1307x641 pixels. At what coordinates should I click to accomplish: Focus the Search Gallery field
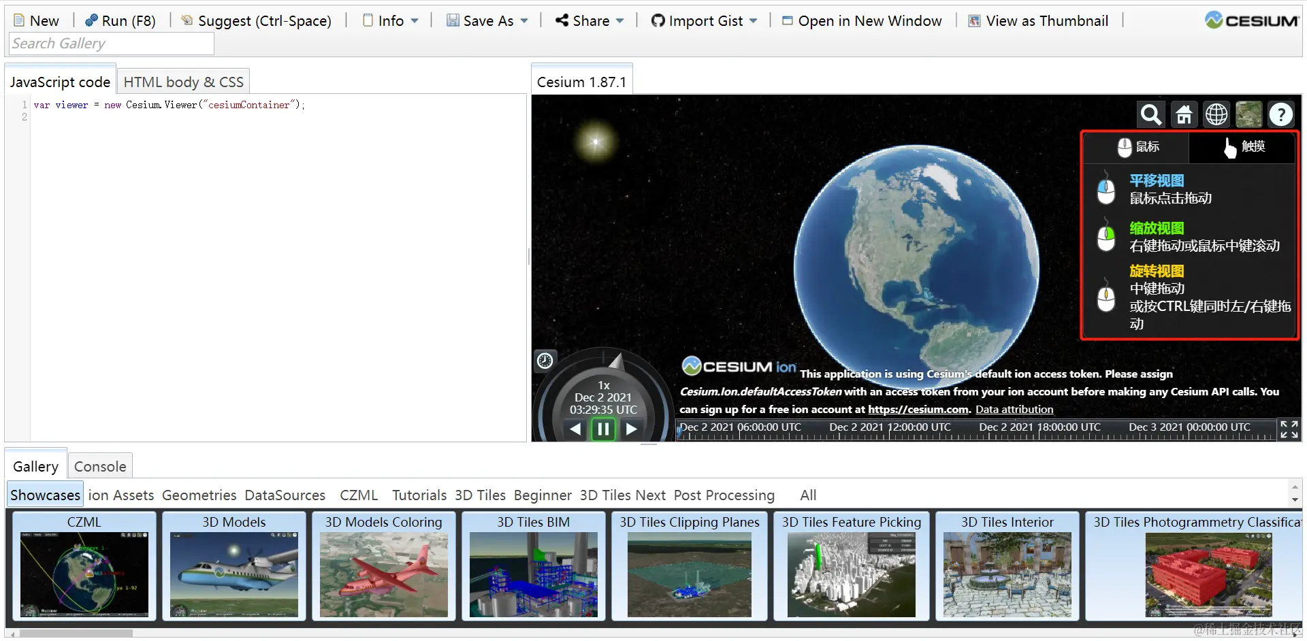(112, 44)
